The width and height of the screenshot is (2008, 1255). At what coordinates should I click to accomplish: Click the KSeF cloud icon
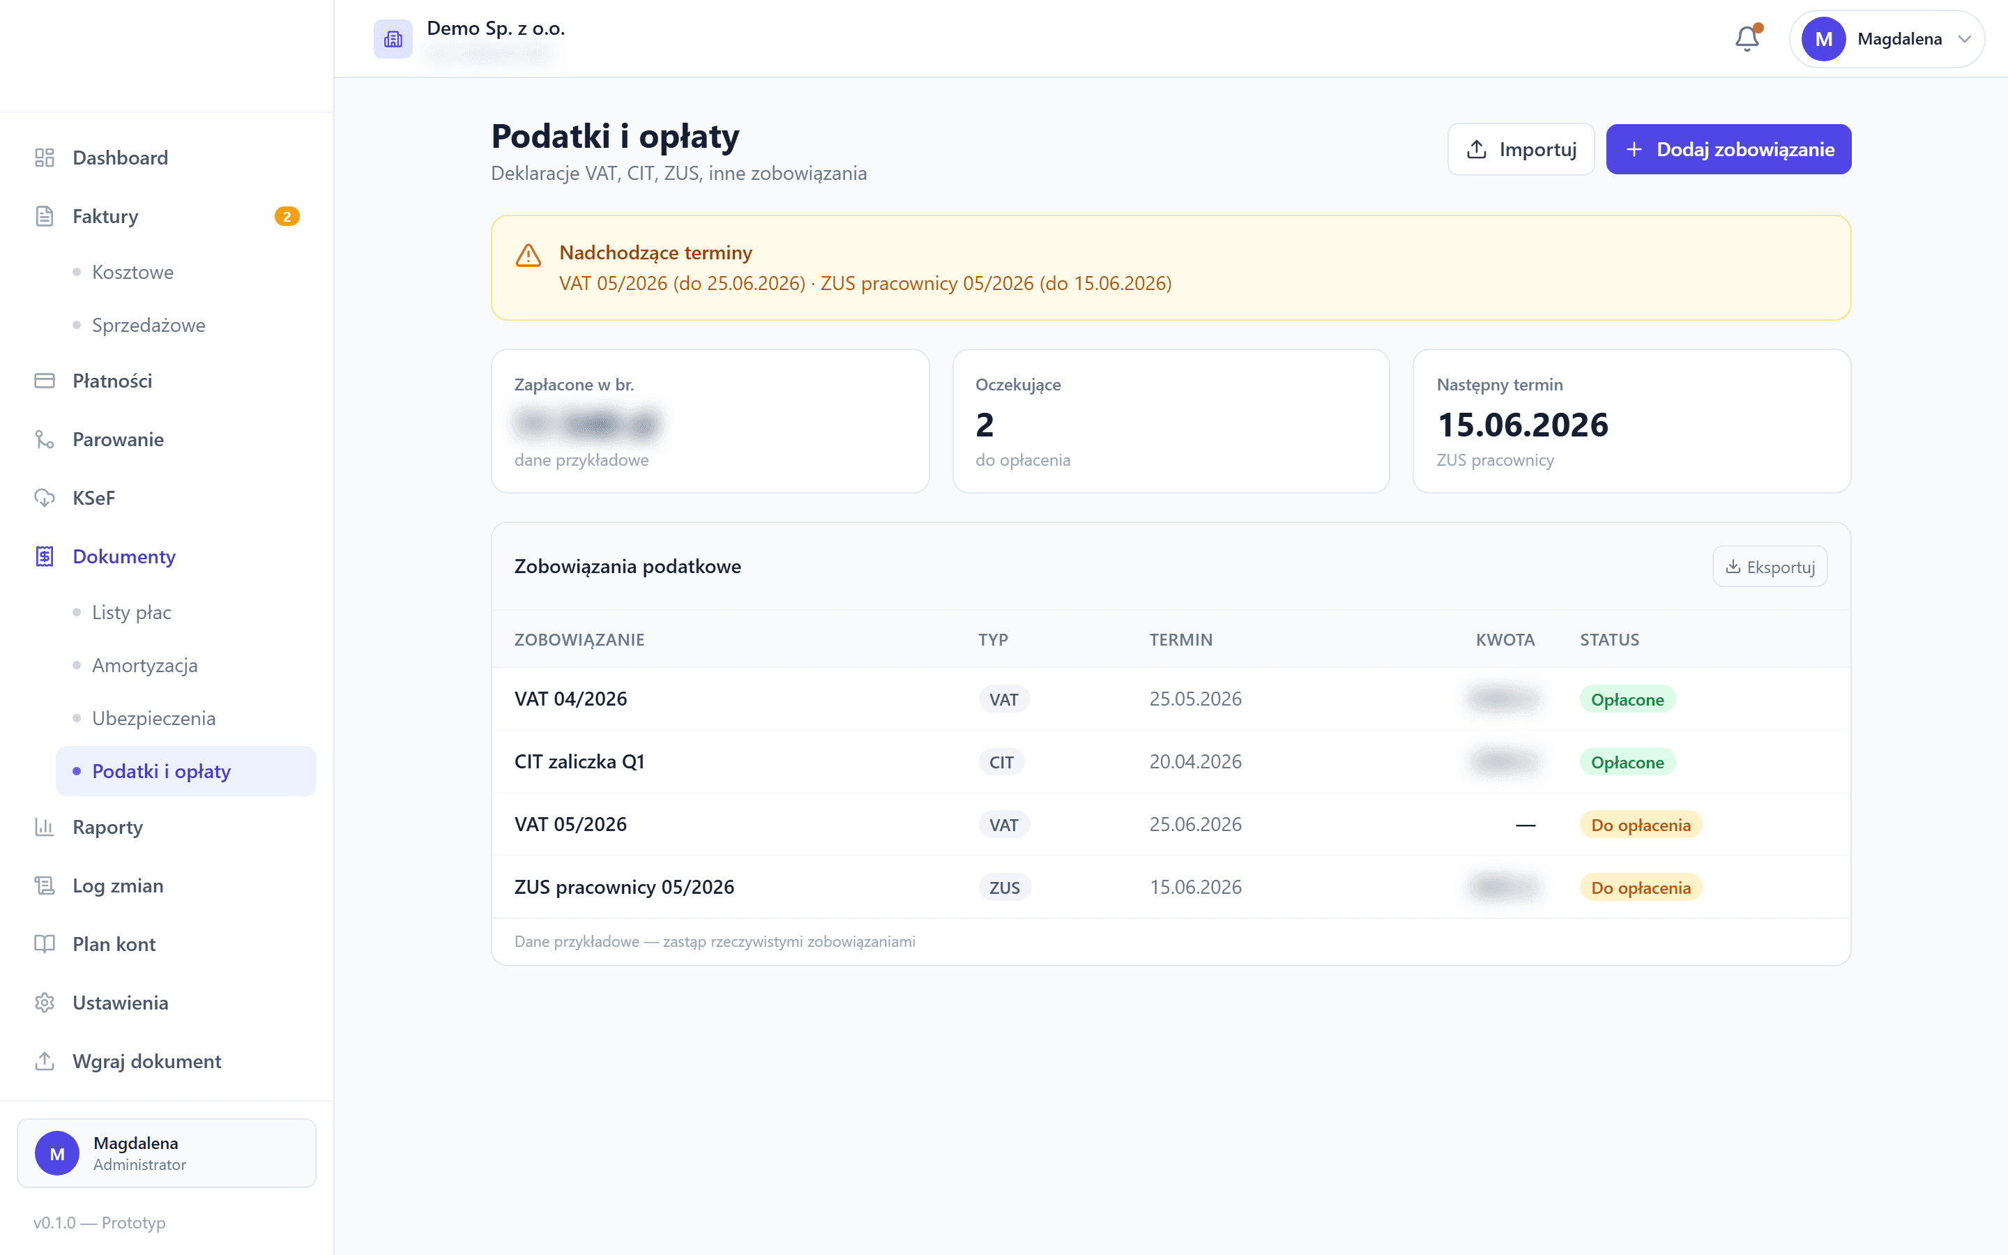(x=45, y=498)
